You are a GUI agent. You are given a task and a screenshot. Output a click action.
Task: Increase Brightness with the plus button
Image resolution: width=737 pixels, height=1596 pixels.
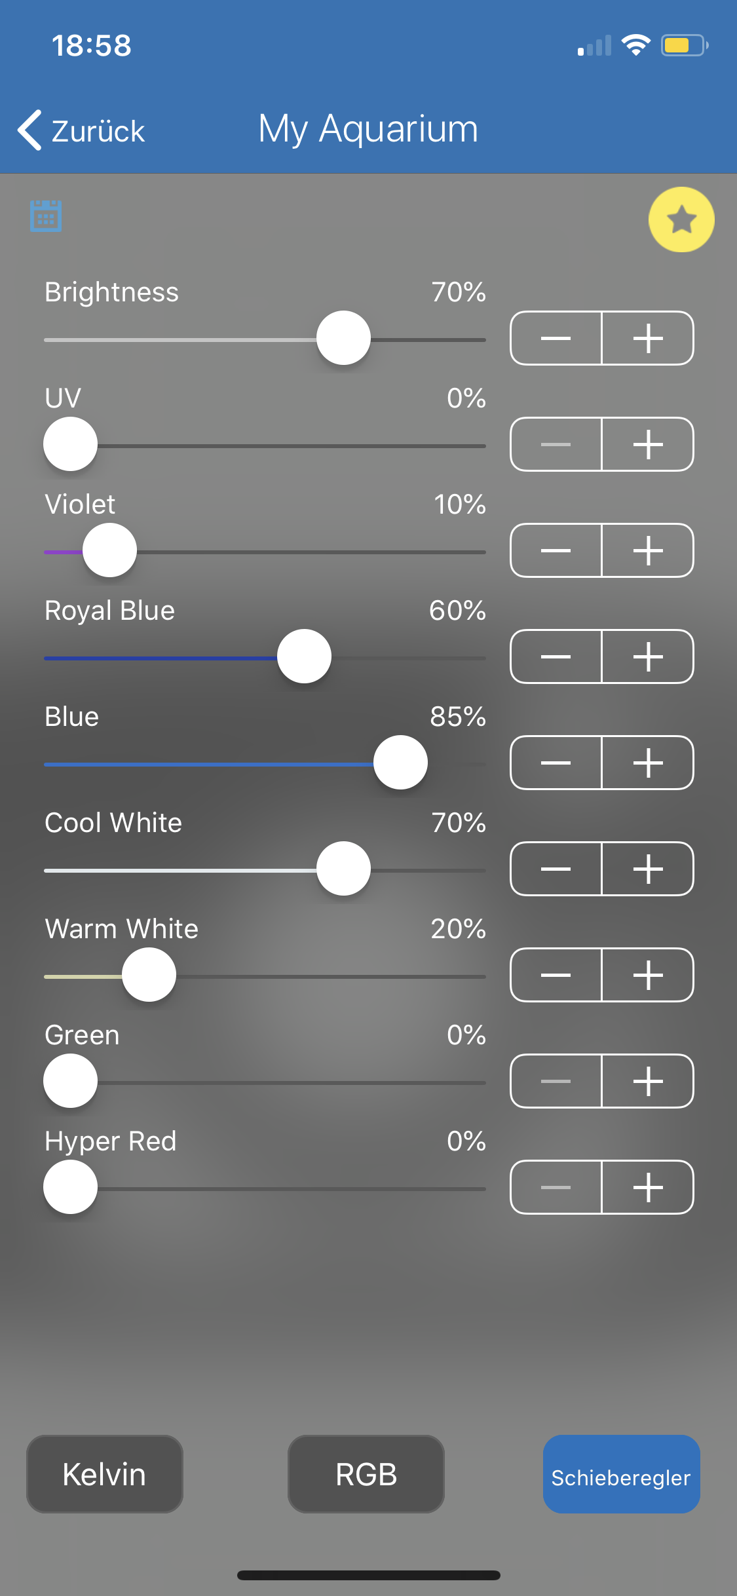(648, 338)
